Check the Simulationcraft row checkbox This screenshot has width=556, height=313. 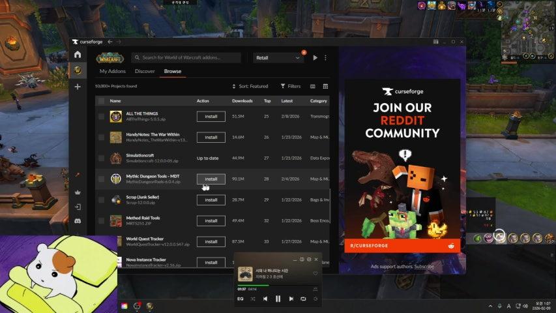[x=102, y=158]
